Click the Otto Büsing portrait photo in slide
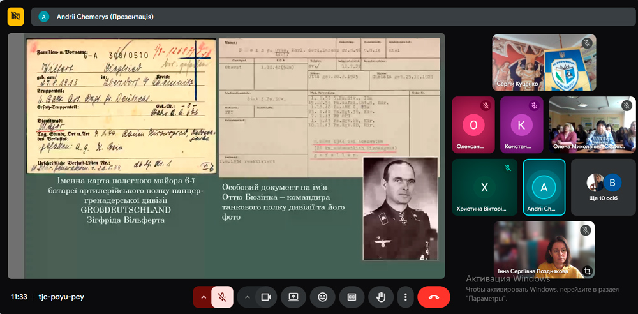 pyautogui.click(x=400, y=209)
